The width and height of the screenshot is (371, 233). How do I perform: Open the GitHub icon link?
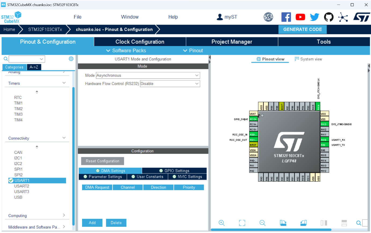coord(329,17)
